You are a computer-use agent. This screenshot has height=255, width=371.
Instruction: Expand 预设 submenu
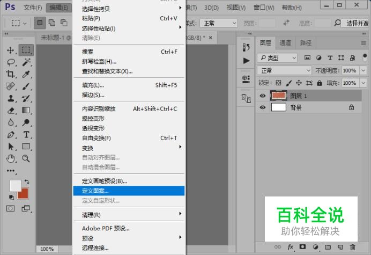[x=129, y=238]
